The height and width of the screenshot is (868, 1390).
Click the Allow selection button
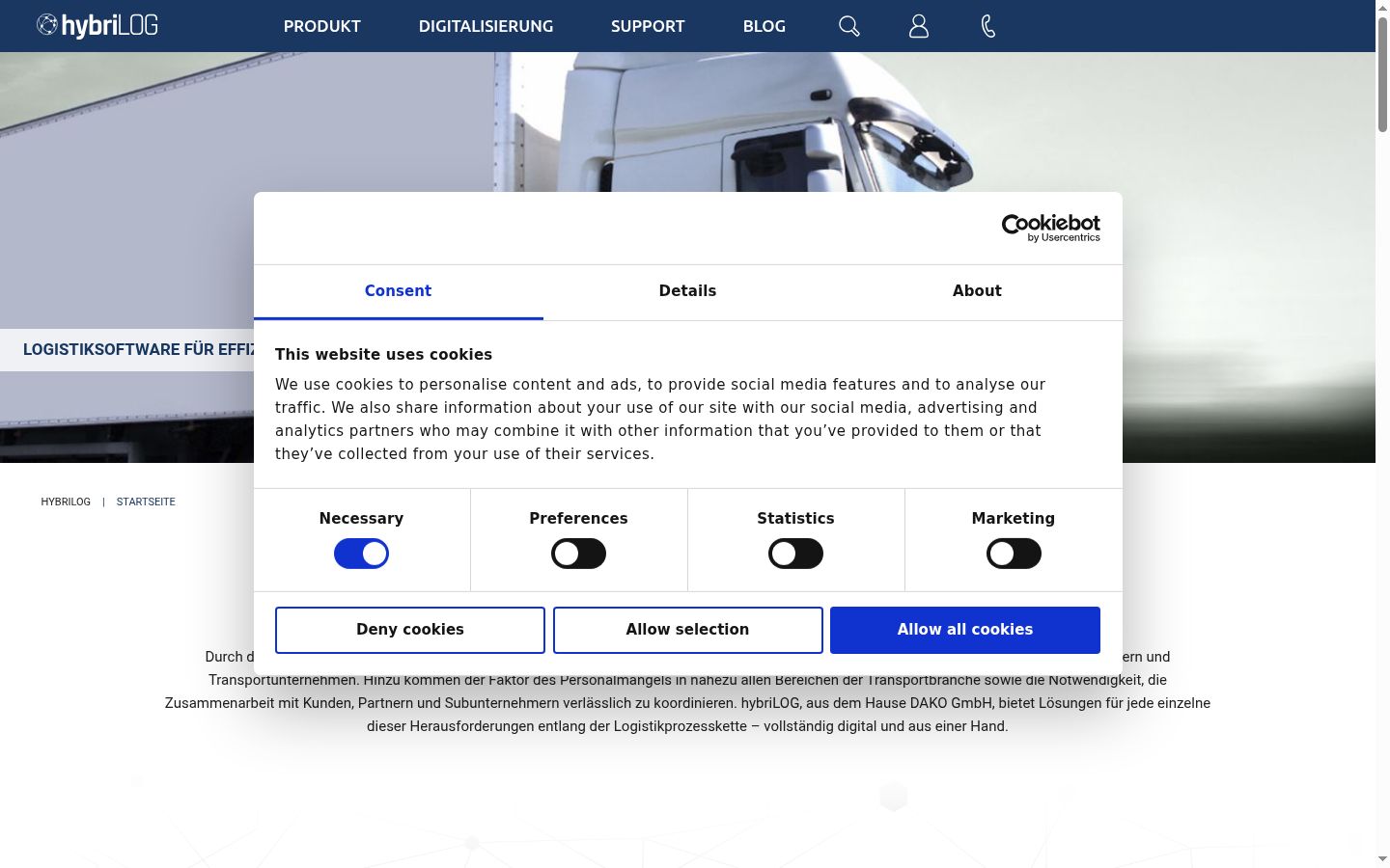[687, 630]
